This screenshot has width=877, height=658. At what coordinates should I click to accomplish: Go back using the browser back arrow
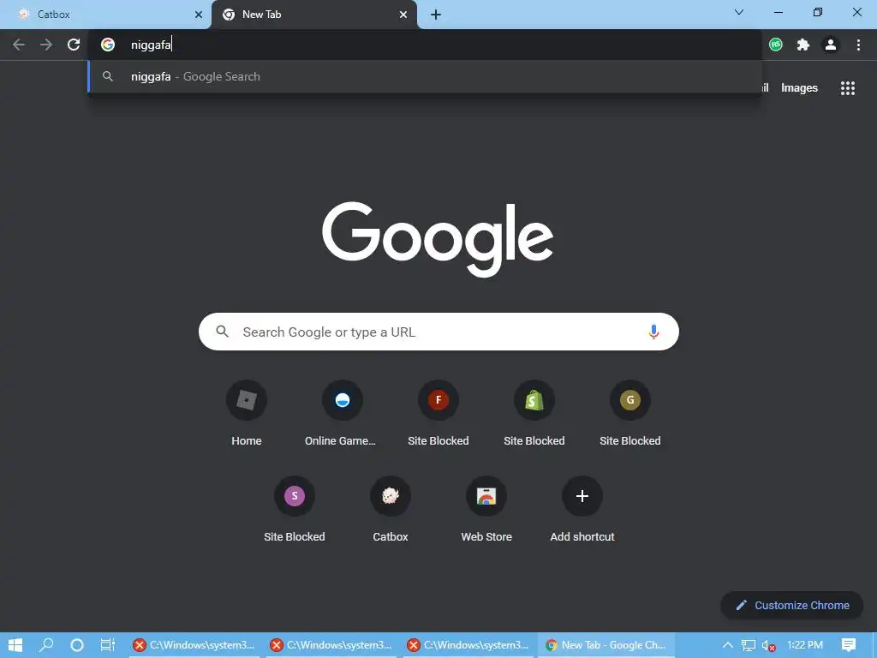[19, 45]
